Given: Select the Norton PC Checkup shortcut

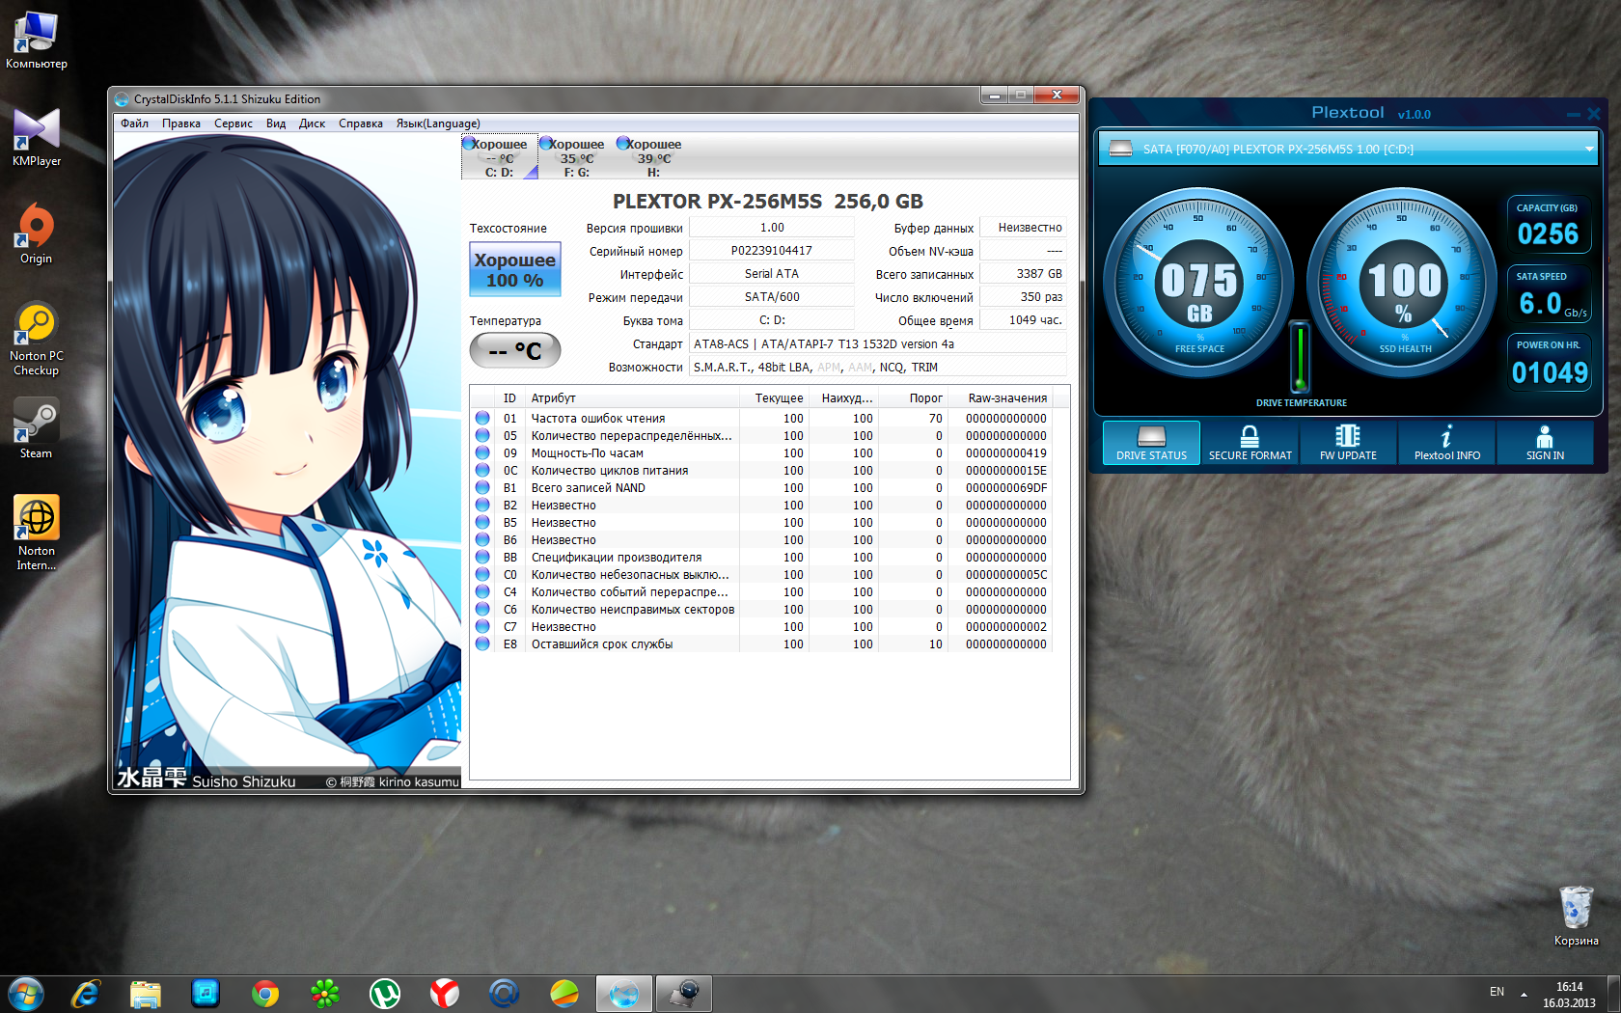Looking at the screenshot, I should coord(37,338).
